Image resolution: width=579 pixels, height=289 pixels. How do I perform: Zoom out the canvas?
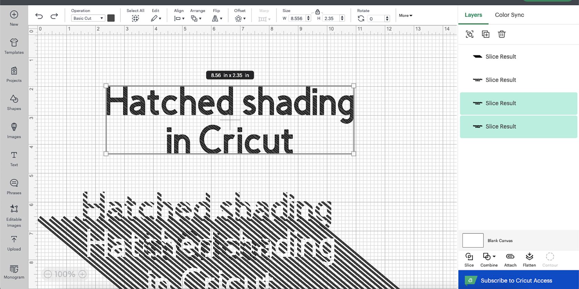[x=48, y=274]
